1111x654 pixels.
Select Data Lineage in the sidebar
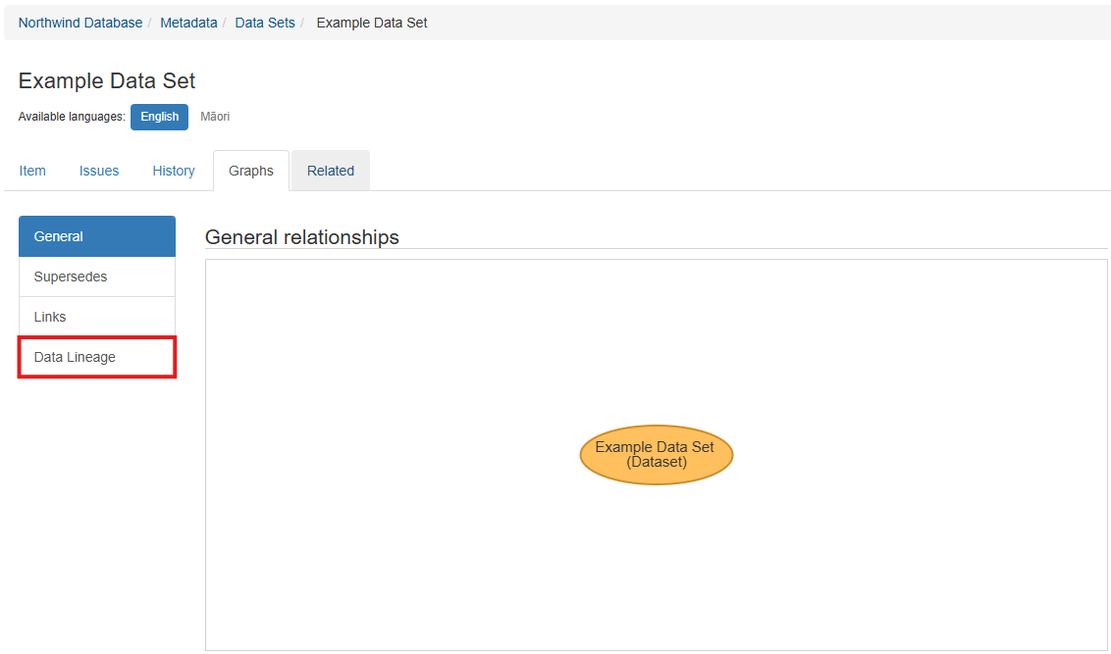(97, 357)
